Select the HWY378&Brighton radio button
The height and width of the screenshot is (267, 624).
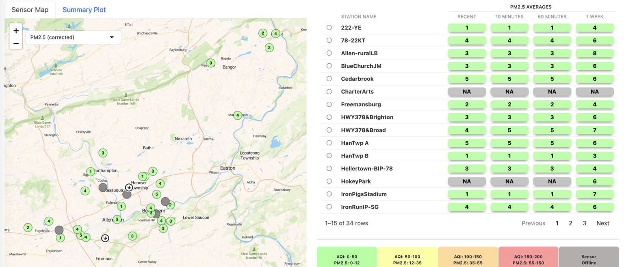(x=329, y=117)
